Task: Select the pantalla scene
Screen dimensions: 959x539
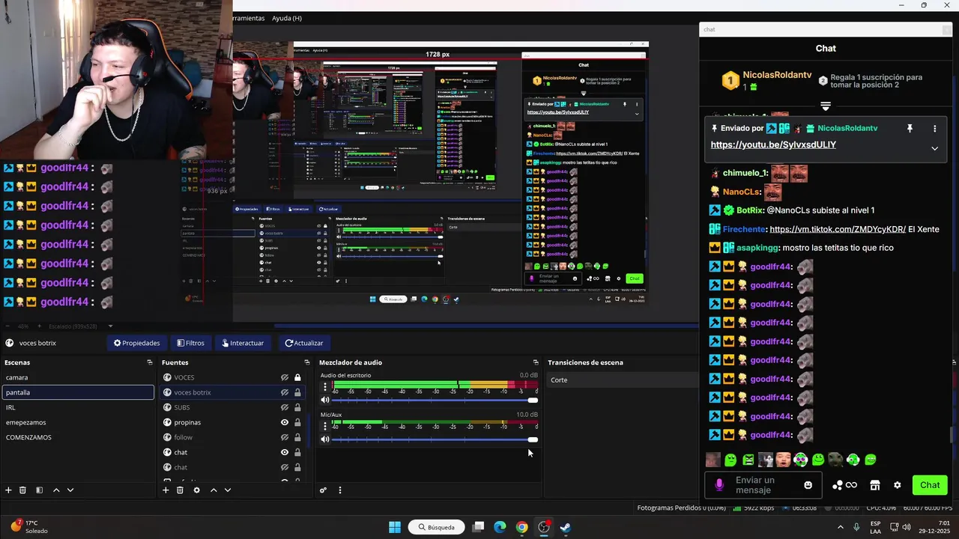Action: pos(78,392)
